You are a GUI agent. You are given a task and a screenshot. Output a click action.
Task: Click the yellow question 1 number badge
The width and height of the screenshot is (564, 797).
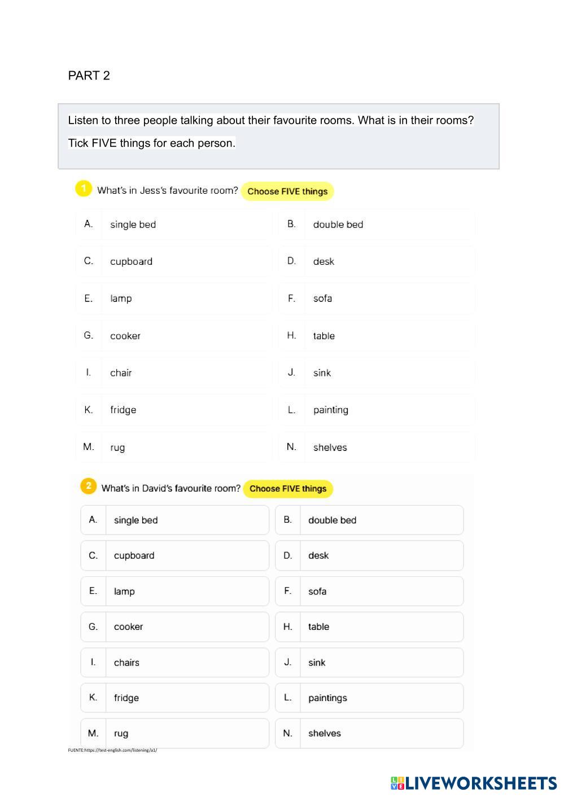(x=83, y=189)
